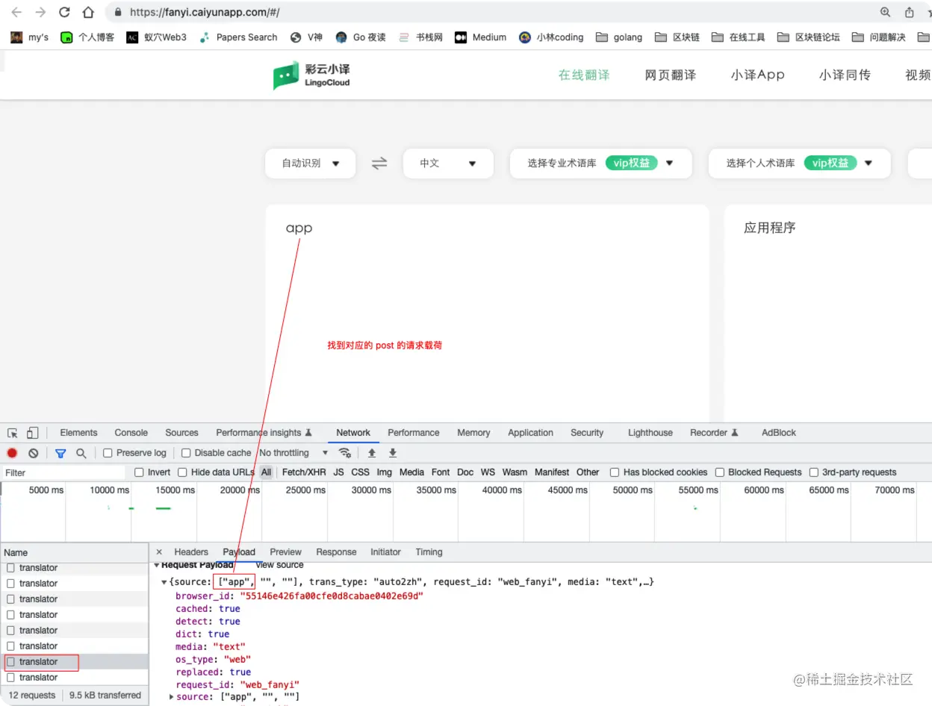The height and width of the screenshot is (706, 932).
Task: Click the Name column header
Action: (x=74, y=552)
